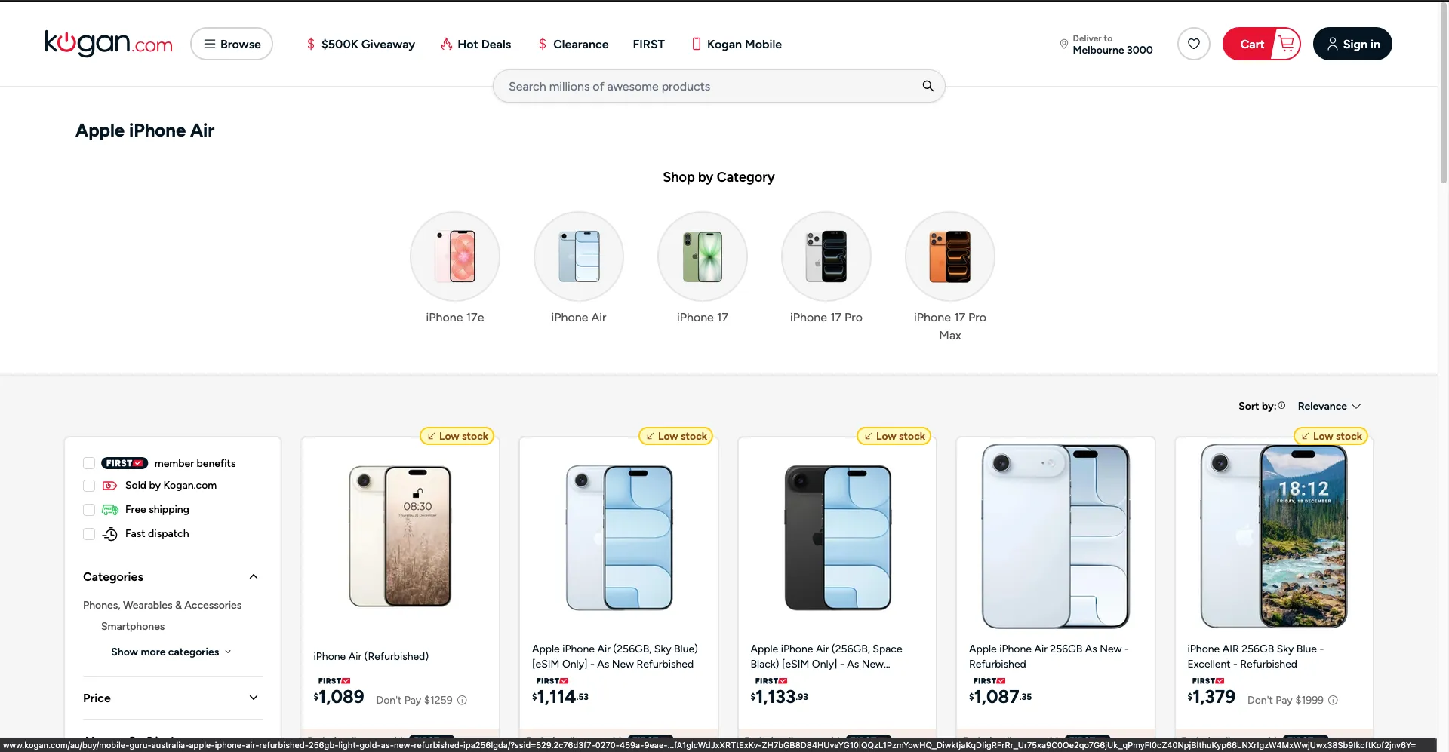Screen dimensions: 1449x752
Task: Open the Relevance sort dropdown
Action: click(1329, 406)
